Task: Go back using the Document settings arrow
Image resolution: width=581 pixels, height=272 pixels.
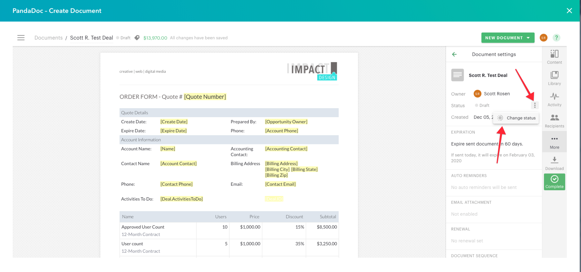Action: point(454,54)
